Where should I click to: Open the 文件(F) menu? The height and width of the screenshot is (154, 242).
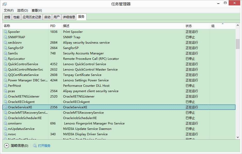pyautogui.click(x=9, y=11)
